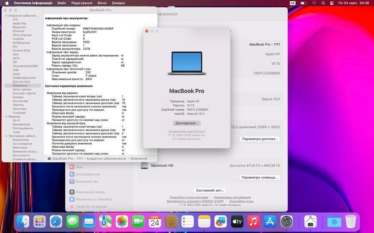Open Mail app in Dock
374x233 pixels.
click(x=89, y=221)
